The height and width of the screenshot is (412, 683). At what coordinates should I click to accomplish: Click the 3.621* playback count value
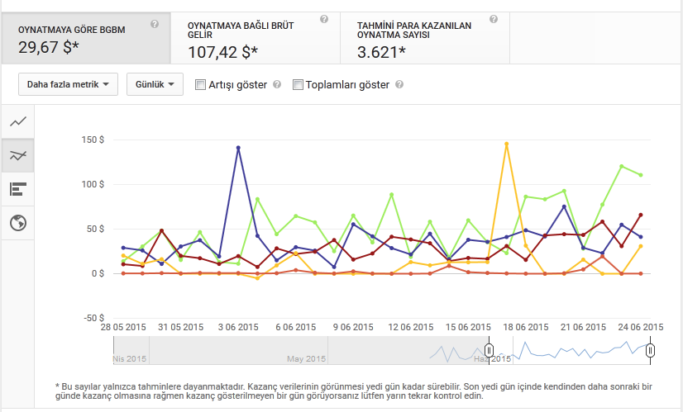coord(381,52)
